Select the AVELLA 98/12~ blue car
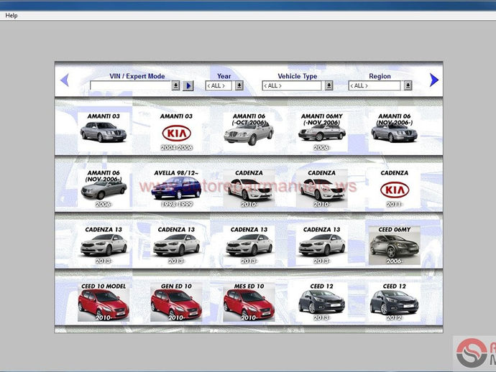Screen dimensions: 496x372 (176, 188)
